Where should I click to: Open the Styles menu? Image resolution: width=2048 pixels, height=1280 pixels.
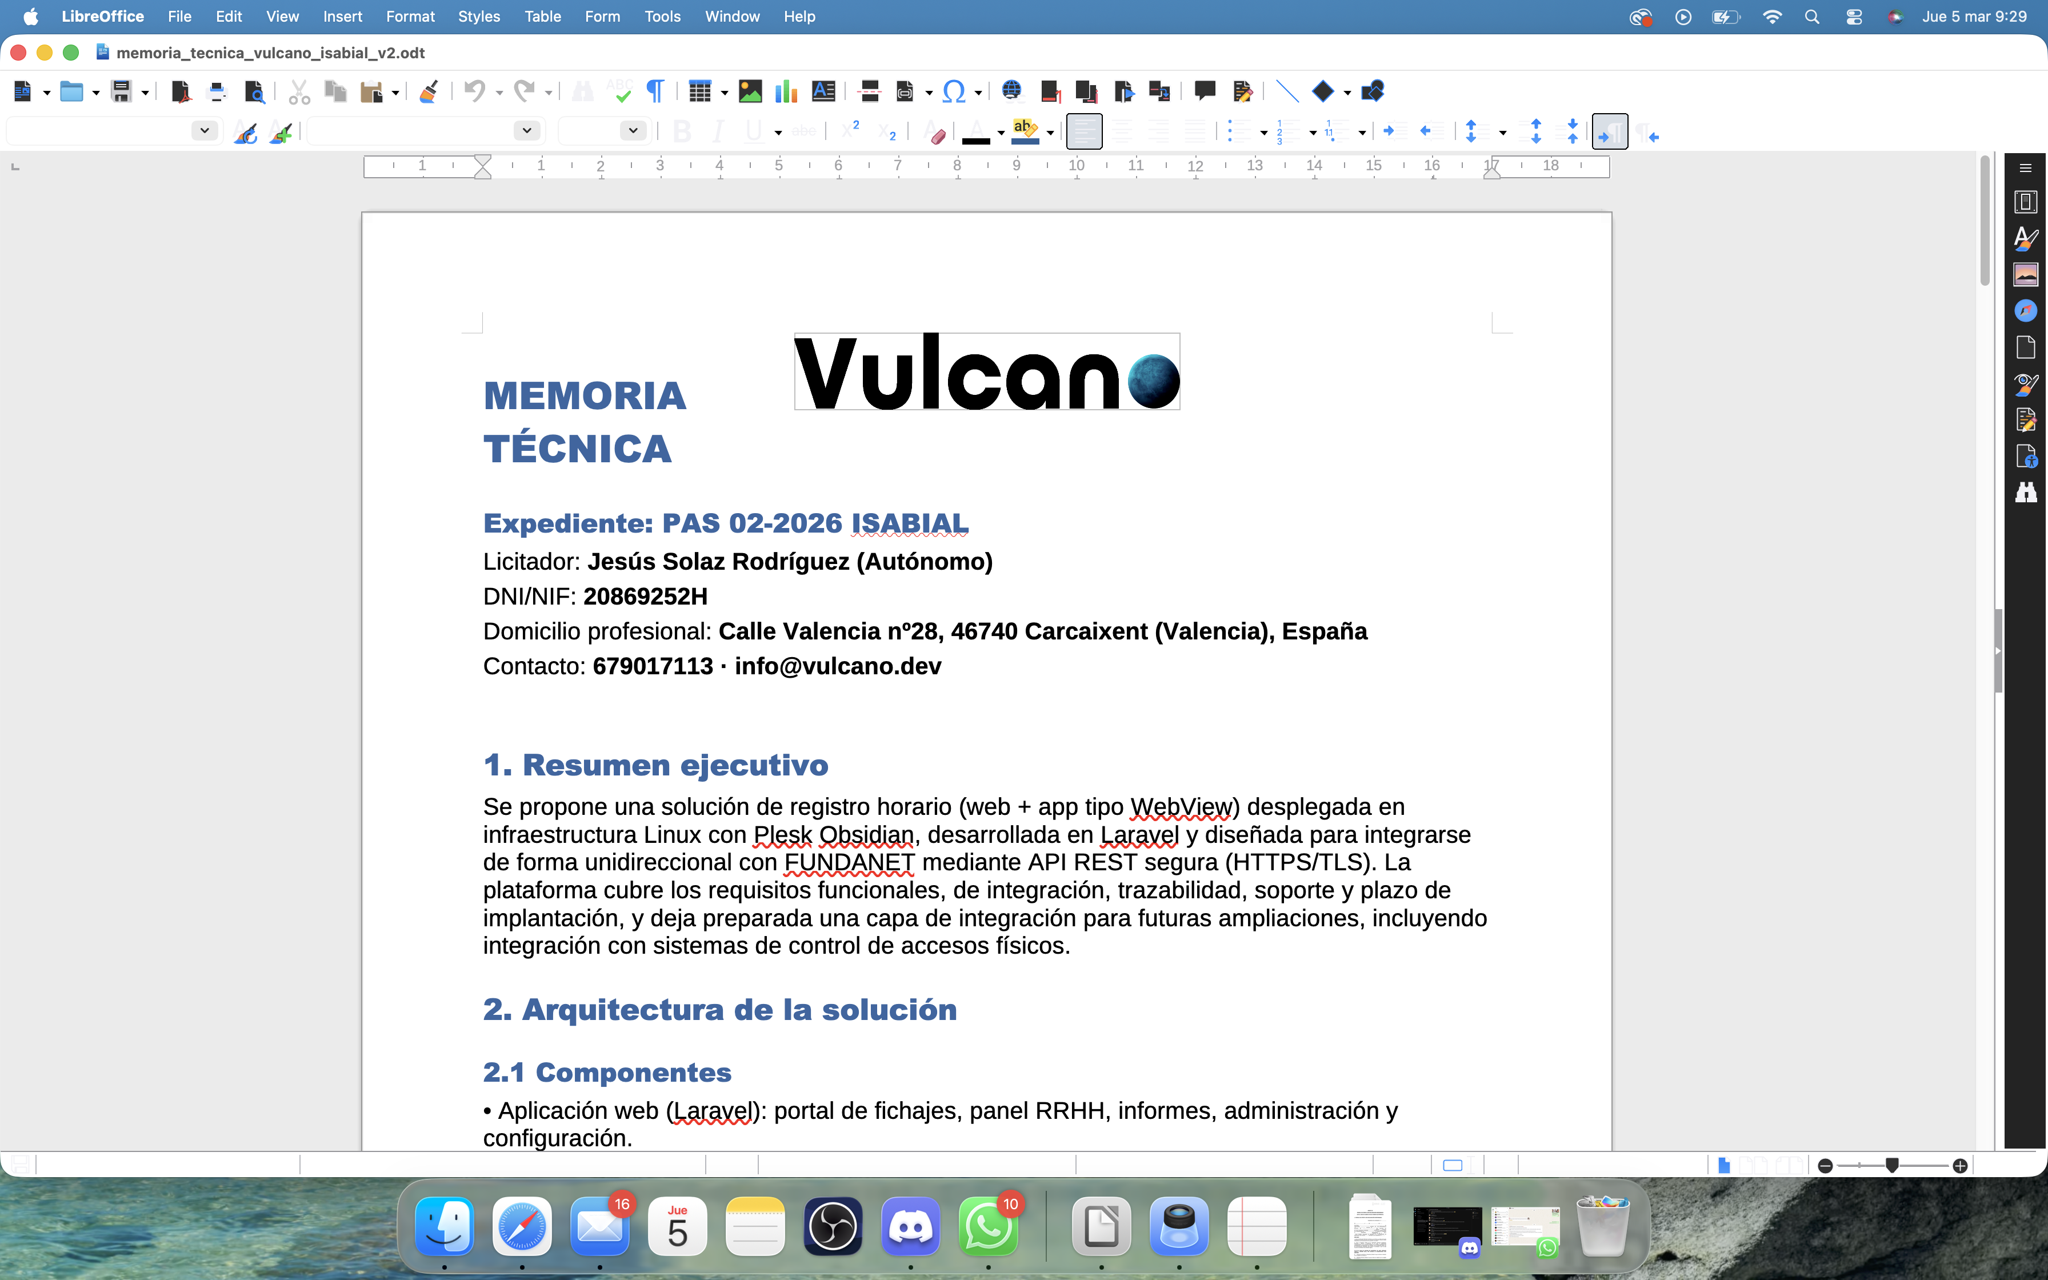click(478, 16)
